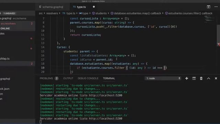Viewport: 220px width, 124px height.
Task: Click the src breadcrumb
Action: pyautogui.click(x=41, y=13)
